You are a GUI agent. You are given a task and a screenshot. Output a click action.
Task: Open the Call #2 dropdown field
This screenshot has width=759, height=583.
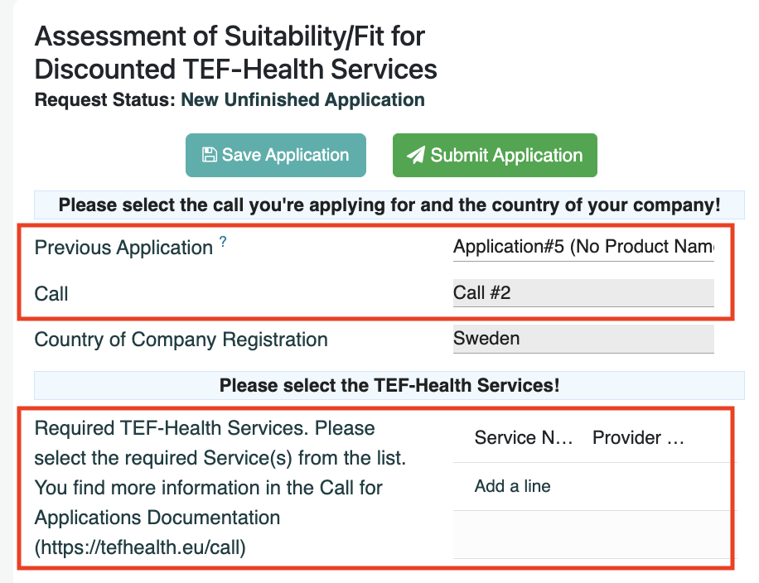coord(583,292)
